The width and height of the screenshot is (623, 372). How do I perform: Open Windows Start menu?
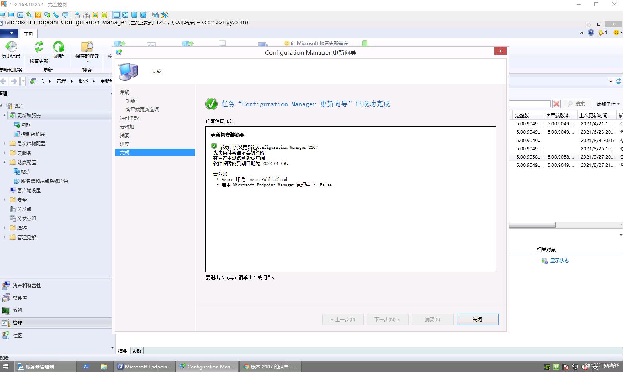point(6,367)
